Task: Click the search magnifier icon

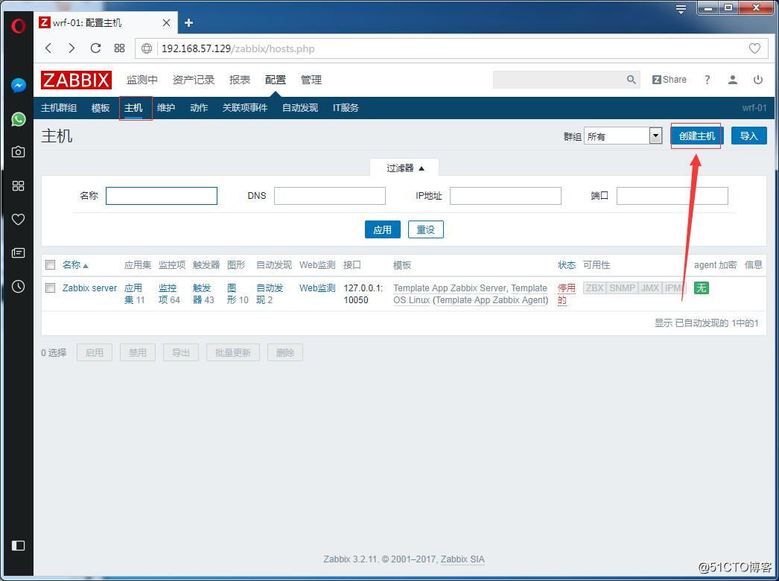Action: click(631, 80)
